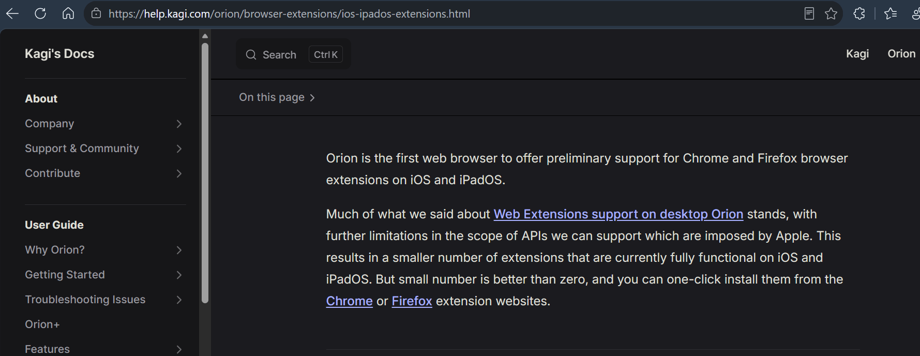Expand the Support & Community chevron

point(179,149)
